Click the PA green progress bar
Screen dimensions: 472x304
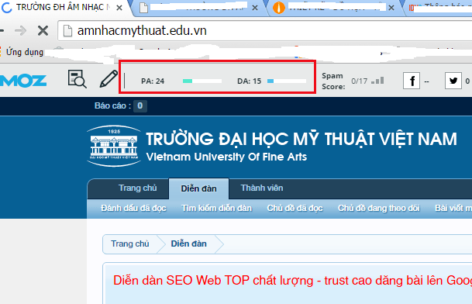tap(202, 81)
